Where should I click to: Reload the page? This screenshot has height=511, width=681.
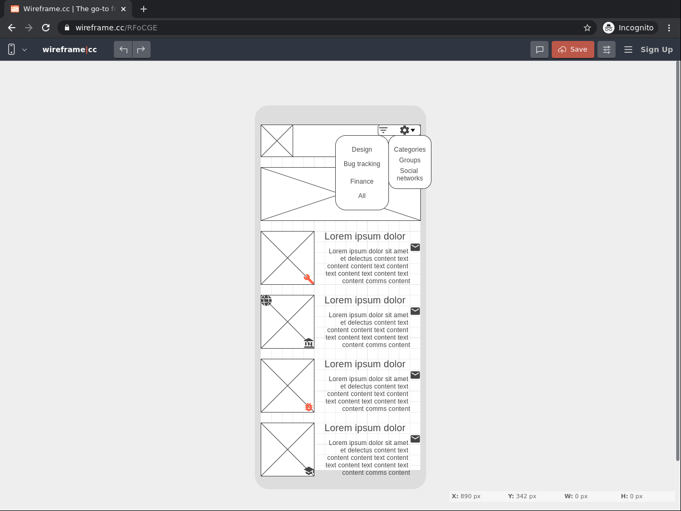pyautogui.click(x=46, y=28)
